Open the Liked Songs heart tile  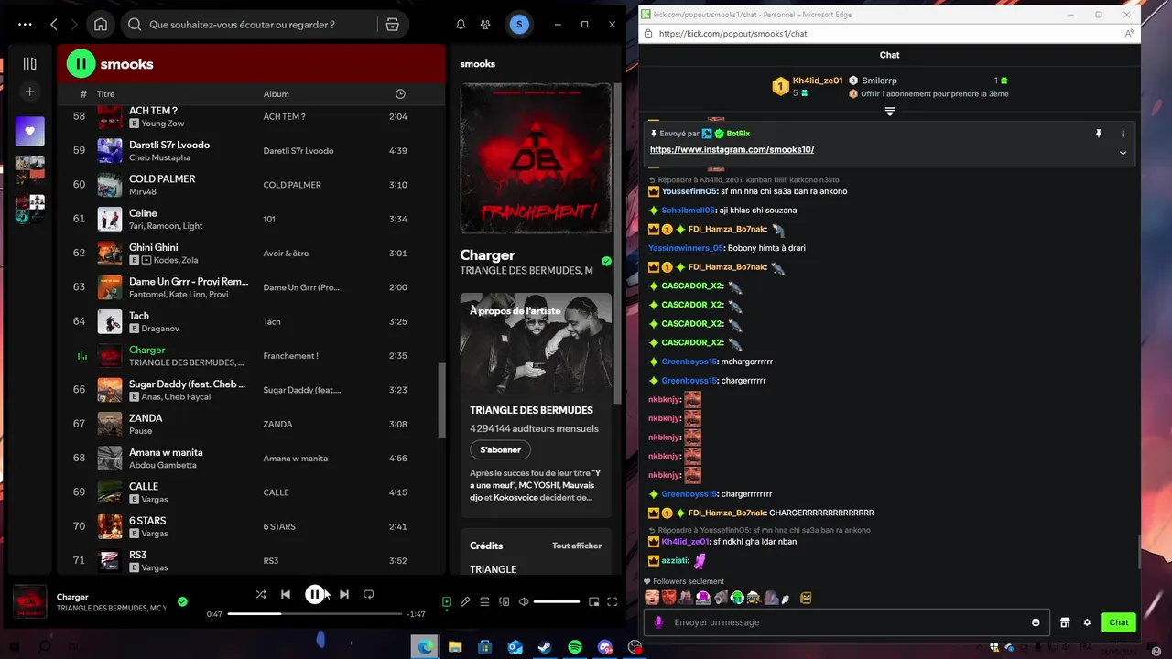point(29,131)
